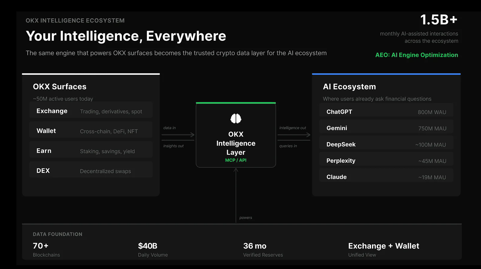
Task: Select the Earn row in OKX Surfaces
Action: [91, 150]
